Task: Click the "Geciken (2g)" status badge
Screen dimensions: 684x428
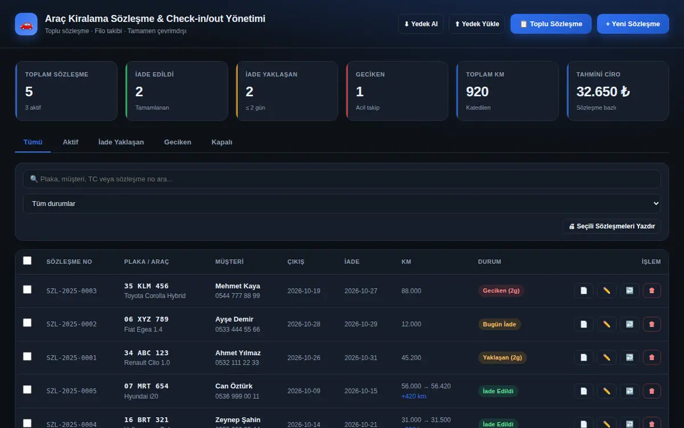Action: coord(501,290)
